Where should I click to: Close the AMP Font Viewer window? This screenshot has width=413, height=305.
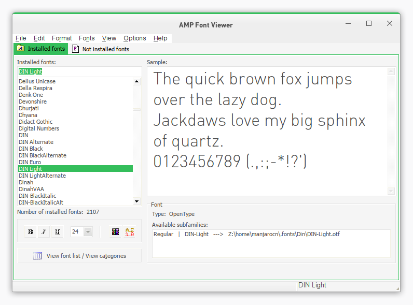390,23
